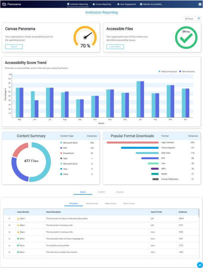Click the Minor info icon on the 1485 row

pyautogui.click(x=18, y=252)
